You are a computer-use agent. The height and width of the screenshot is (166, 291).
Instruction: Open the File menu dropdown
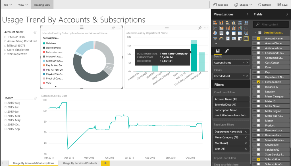tap(8, 5)
